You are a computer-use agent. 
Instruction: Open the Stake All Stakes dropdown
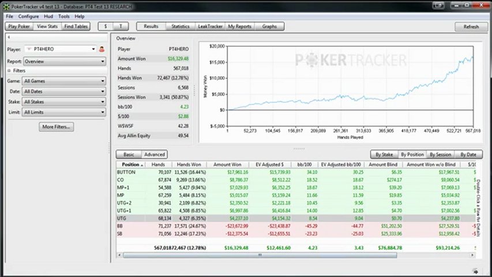click(63, 102)
